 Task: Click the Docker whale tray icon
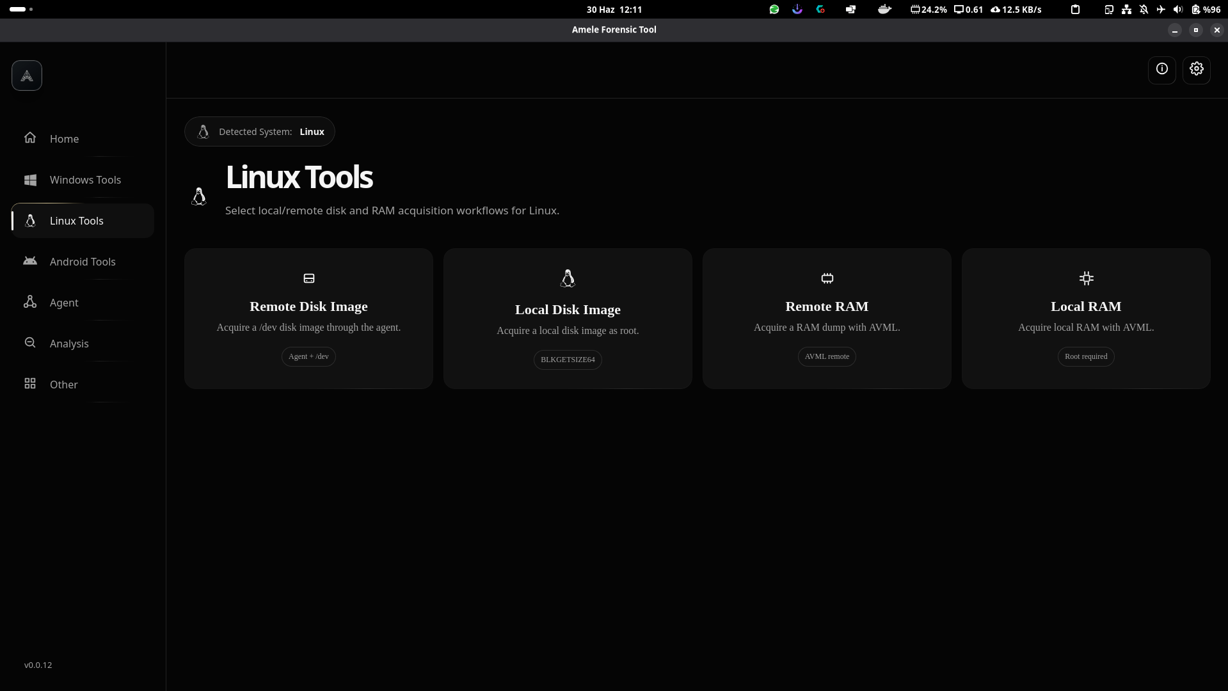(884, 10)
